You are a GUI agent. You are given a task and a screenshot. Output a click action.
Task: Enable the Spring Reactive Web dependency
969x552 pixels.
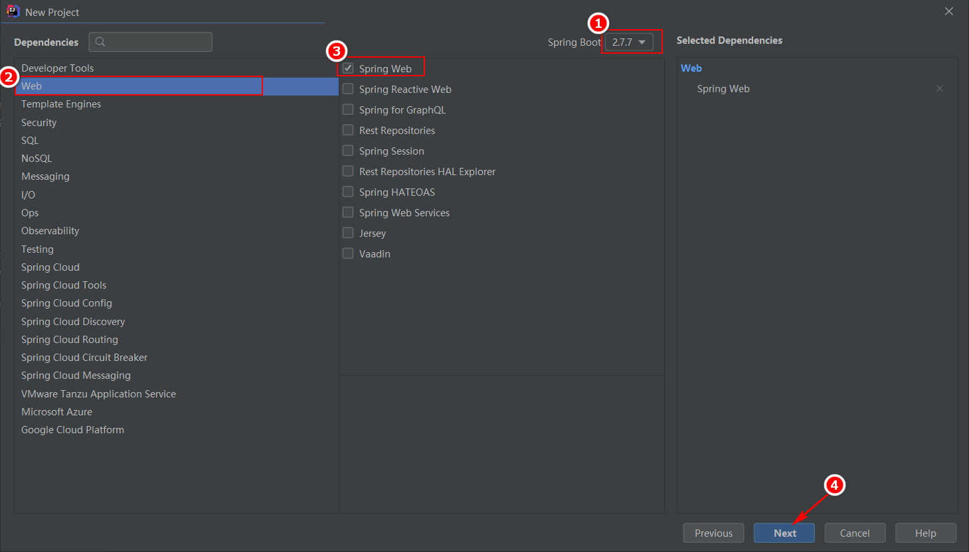(x=348, y=89)
